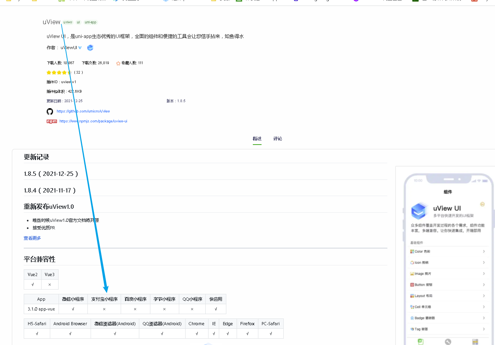Click the 快应用 table header
The image size is (495, 345).
[216, 299]
